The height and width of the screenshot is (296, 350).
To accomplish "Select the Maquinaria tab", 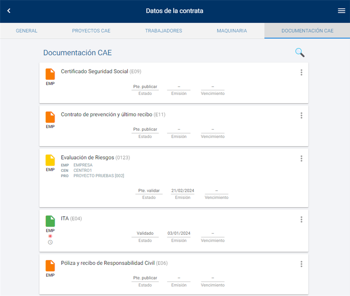I will point(232,31).
